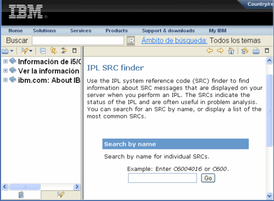This screenshot has width=274, height=201.
Task: Click the Todos los temas scope text
Action: click(235, 41)
